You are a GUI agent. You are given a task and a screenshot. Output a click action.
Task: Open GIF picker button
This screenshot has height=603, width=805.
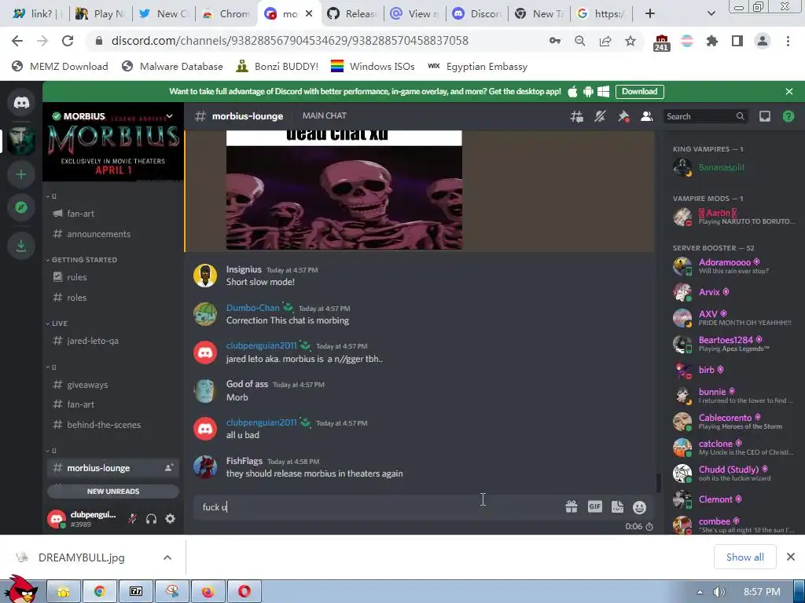pyautogui.click(x=594, y=506)
